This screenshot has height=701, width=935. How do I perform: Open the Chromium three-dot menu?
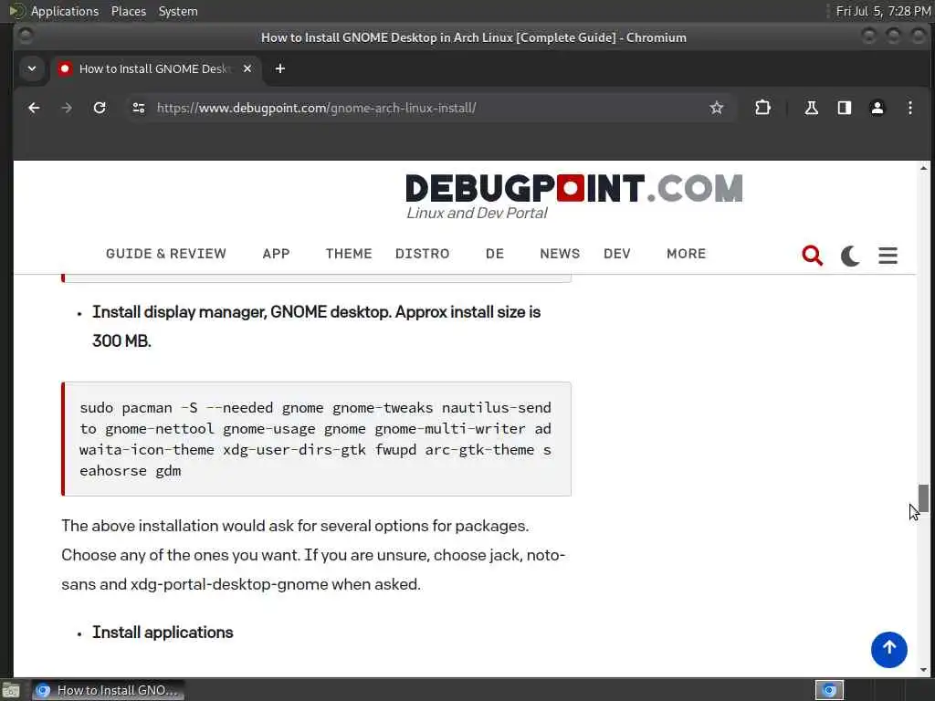(x=910, y=108)
